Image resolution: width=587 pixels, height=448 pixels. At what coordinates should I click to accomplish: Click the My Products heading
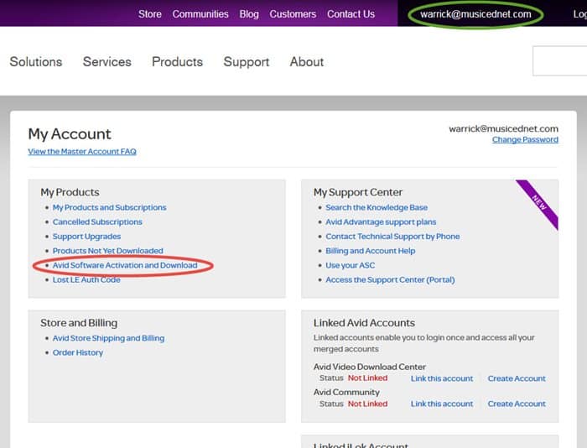click(70, 192)
